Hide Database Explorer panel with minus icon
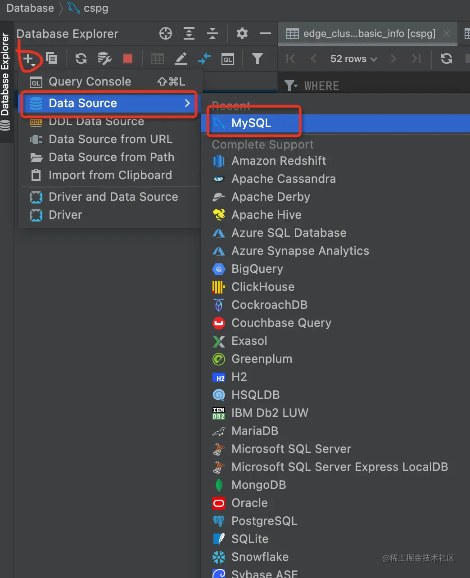The height and width of the screenshot is (578, 470). point(266,33)
